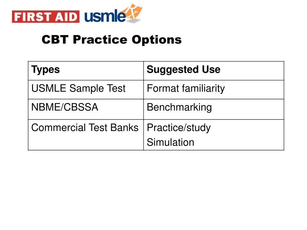Screen dimensions: 307x230
Task: Click the word CBT in the title
Action: coord(55,40)
